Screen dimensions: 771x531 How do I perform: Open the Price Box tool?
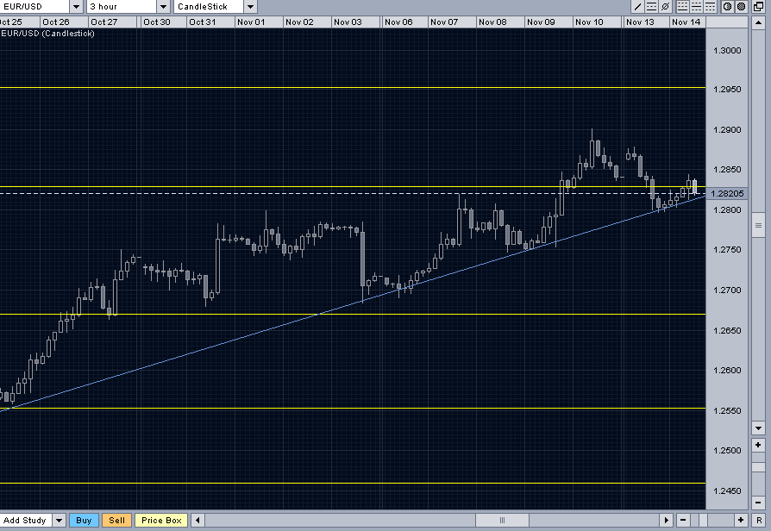(160, 521)
